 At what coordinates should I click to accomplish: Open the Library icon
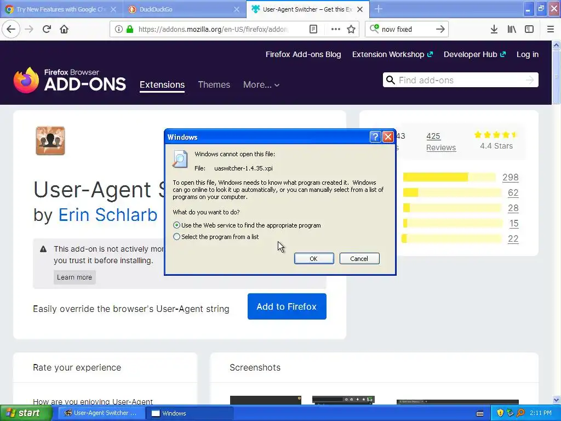point(512,29)
